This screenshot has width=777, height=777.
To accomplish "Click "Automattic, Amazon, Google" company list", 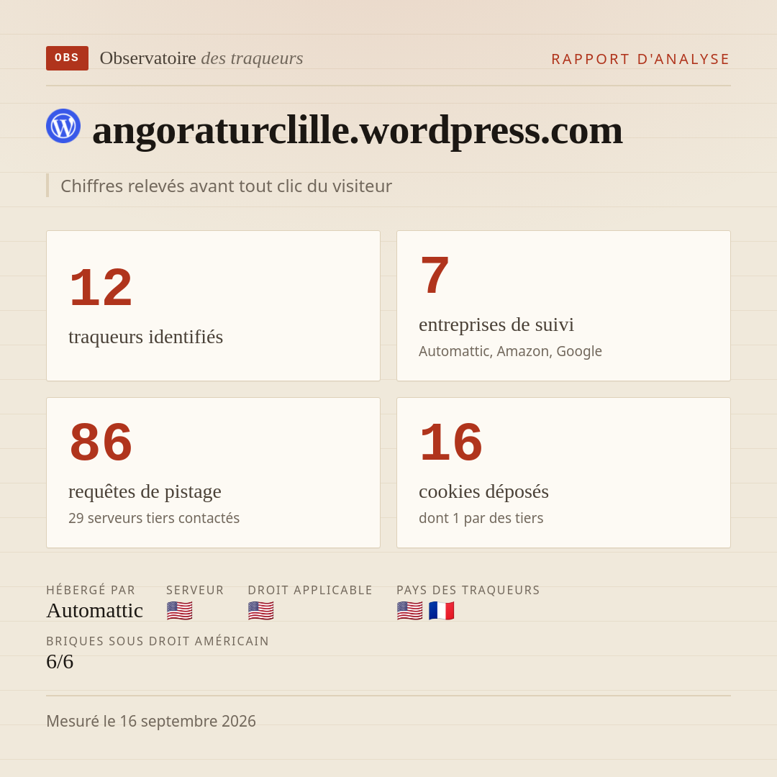I will pyautogui.click(x=510, y=351).
